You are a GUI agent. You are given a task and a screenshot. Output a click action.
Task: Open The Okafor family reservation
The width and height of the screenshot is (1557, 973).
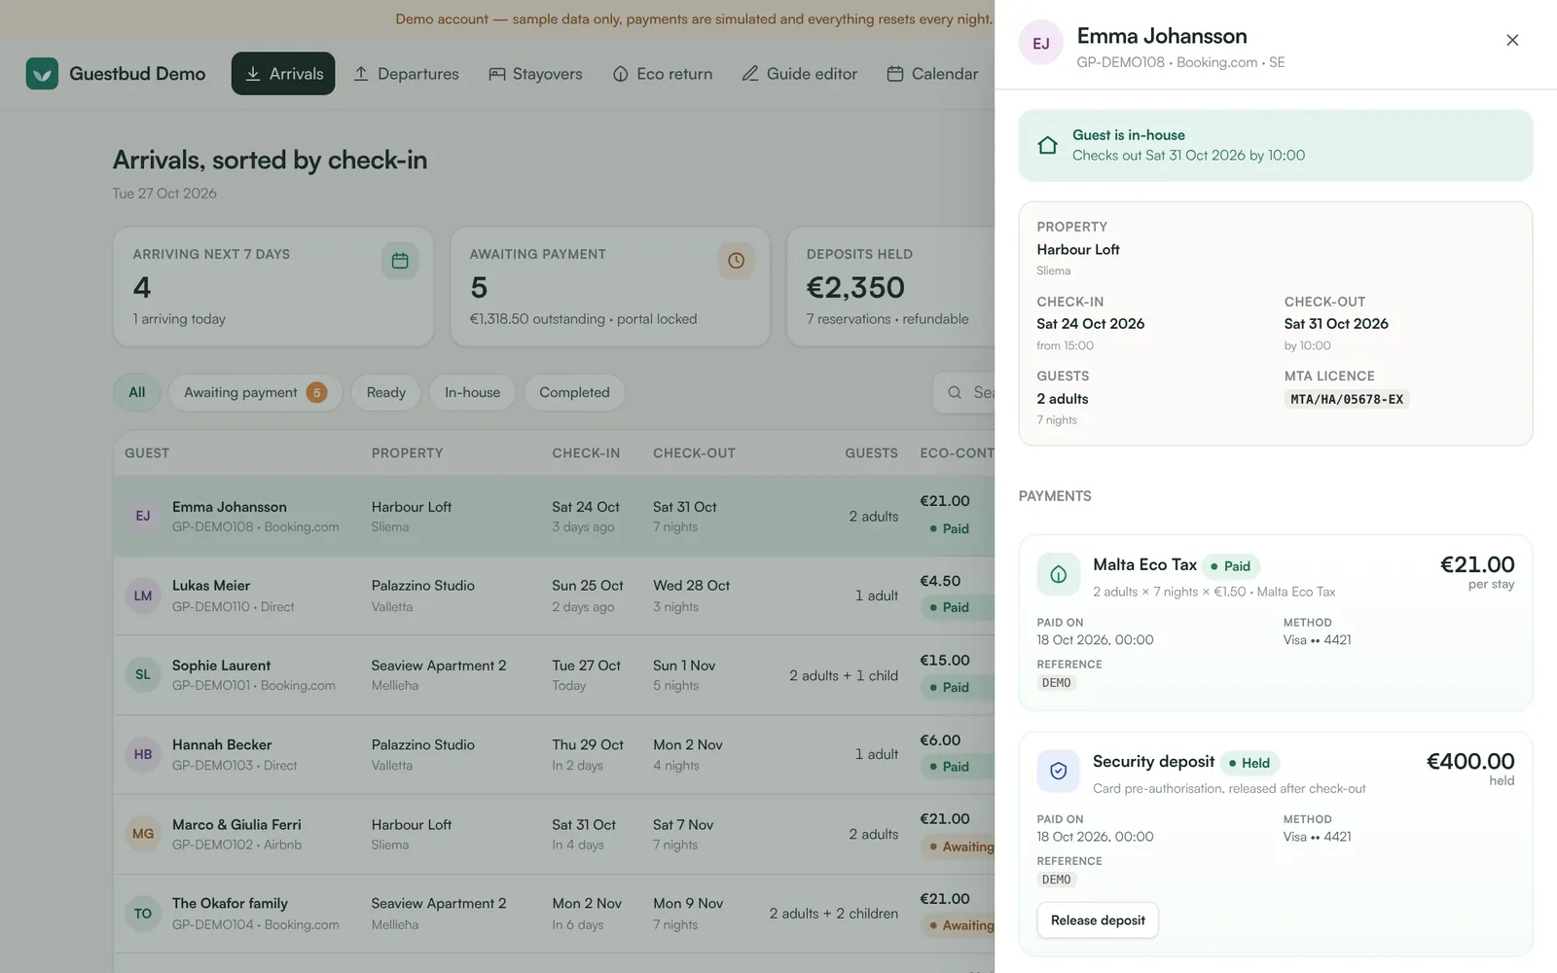pos(554,914)
